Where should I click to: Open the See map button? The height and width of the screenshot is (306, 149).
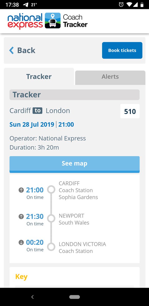pos(74,164)
